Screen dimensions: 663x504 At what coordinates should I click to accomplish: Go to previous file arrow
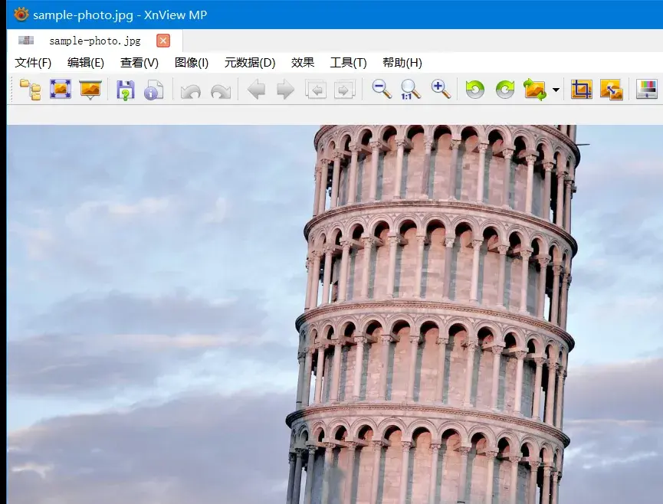pyautogui.click(x=256, y=90)
